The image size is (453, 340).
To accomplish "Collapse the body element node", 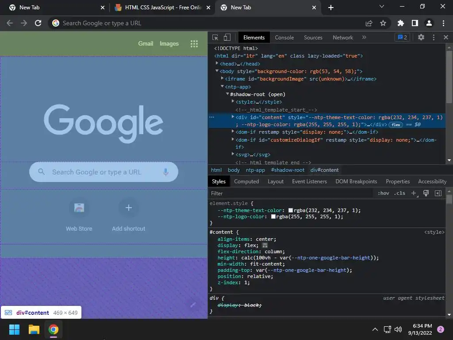I will click(x=217, y=71).
